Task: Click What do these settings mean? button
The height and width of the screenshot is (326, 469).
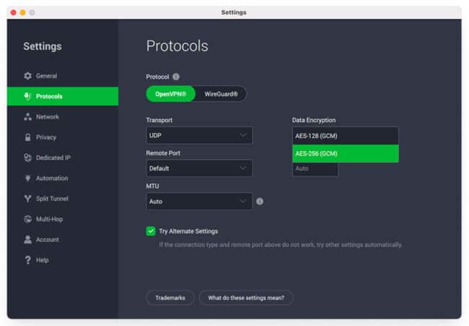Action: coord(246,298)
